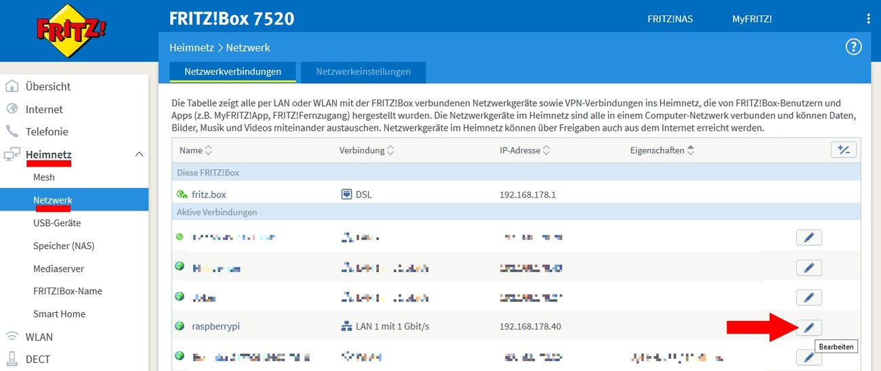Open MyFRITZ! from the header
The width and height of the screenshot is (881, 371).
752,19
